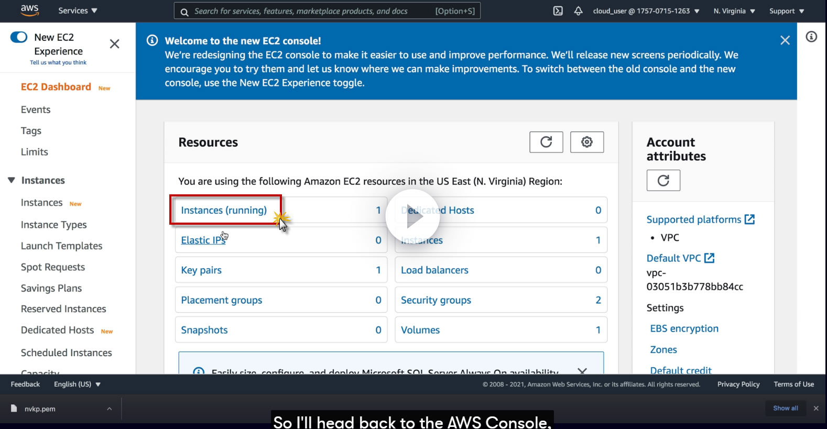
Task: Open the EBS encryption setting
Action: pos(684,328)
